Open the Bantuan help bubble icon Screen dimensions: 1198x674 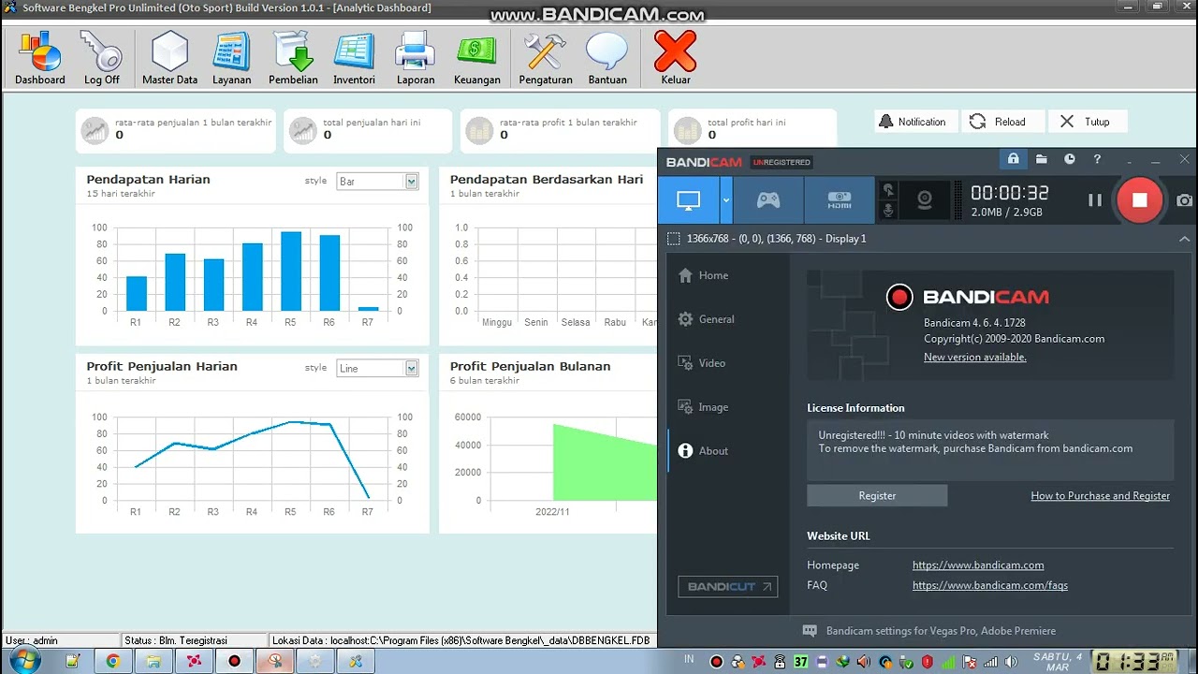606,58
